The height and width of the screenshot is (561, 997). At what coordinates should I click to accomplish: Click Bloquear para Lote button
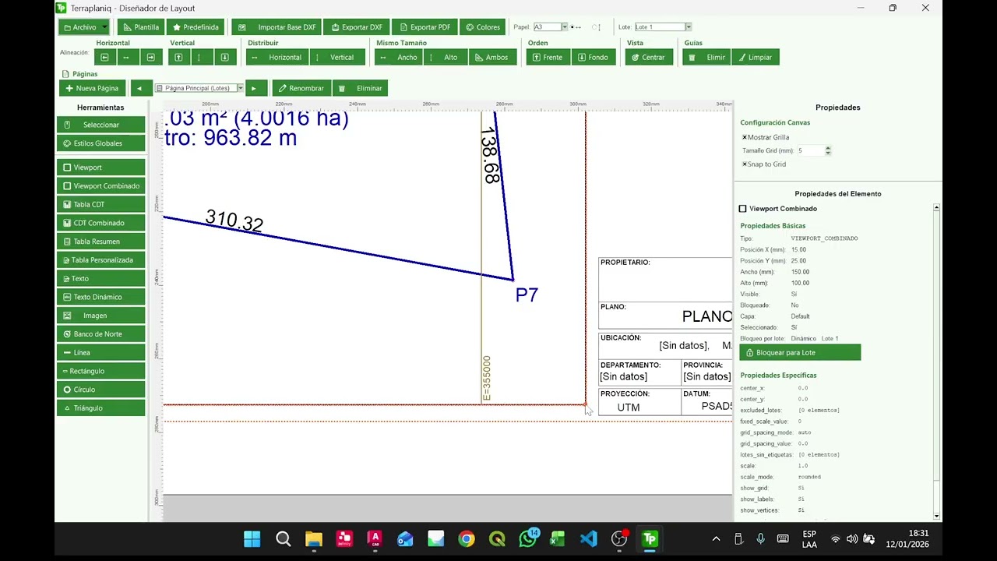800,352
